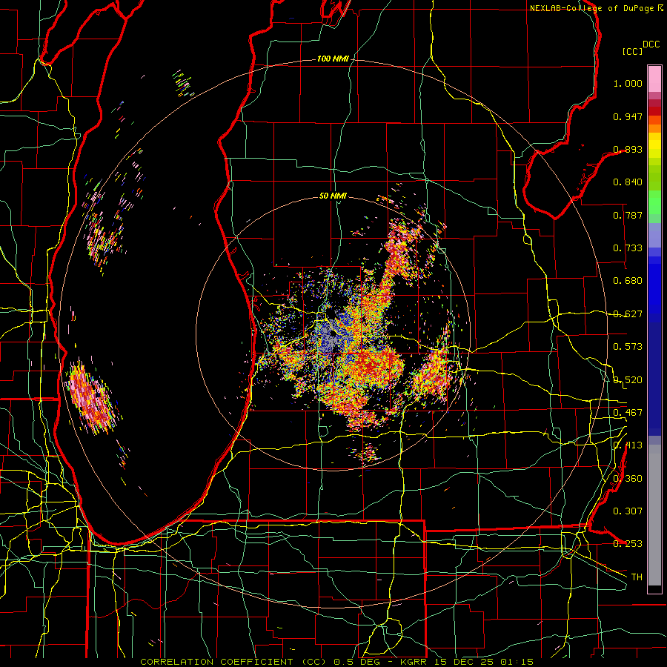Click the 0.360 color scale value

628,479
